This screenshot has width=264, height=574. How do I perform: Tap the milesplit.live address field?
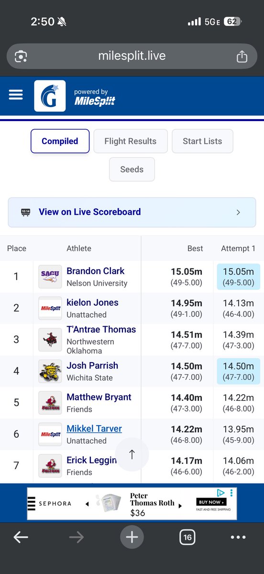(x=132, y=56)
